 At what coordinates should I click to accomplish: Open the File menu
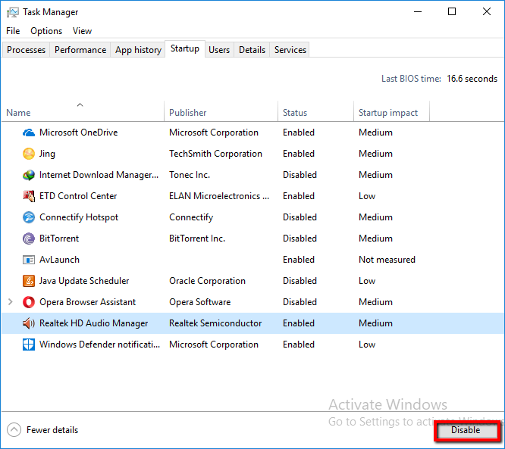[13, 31]
